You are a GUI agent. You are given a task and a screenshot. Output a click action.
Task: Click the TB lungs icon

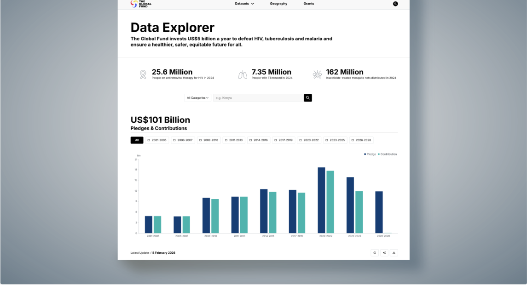pos(243,74)
